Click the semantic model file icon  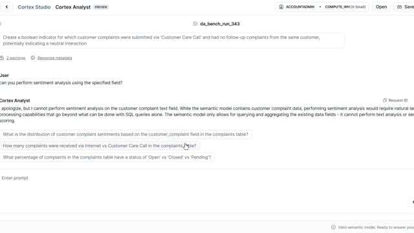coord(195,24)
